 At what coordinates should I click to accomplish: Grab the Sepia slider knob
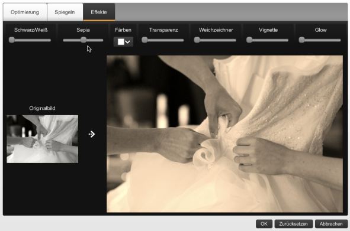[84, 40]
